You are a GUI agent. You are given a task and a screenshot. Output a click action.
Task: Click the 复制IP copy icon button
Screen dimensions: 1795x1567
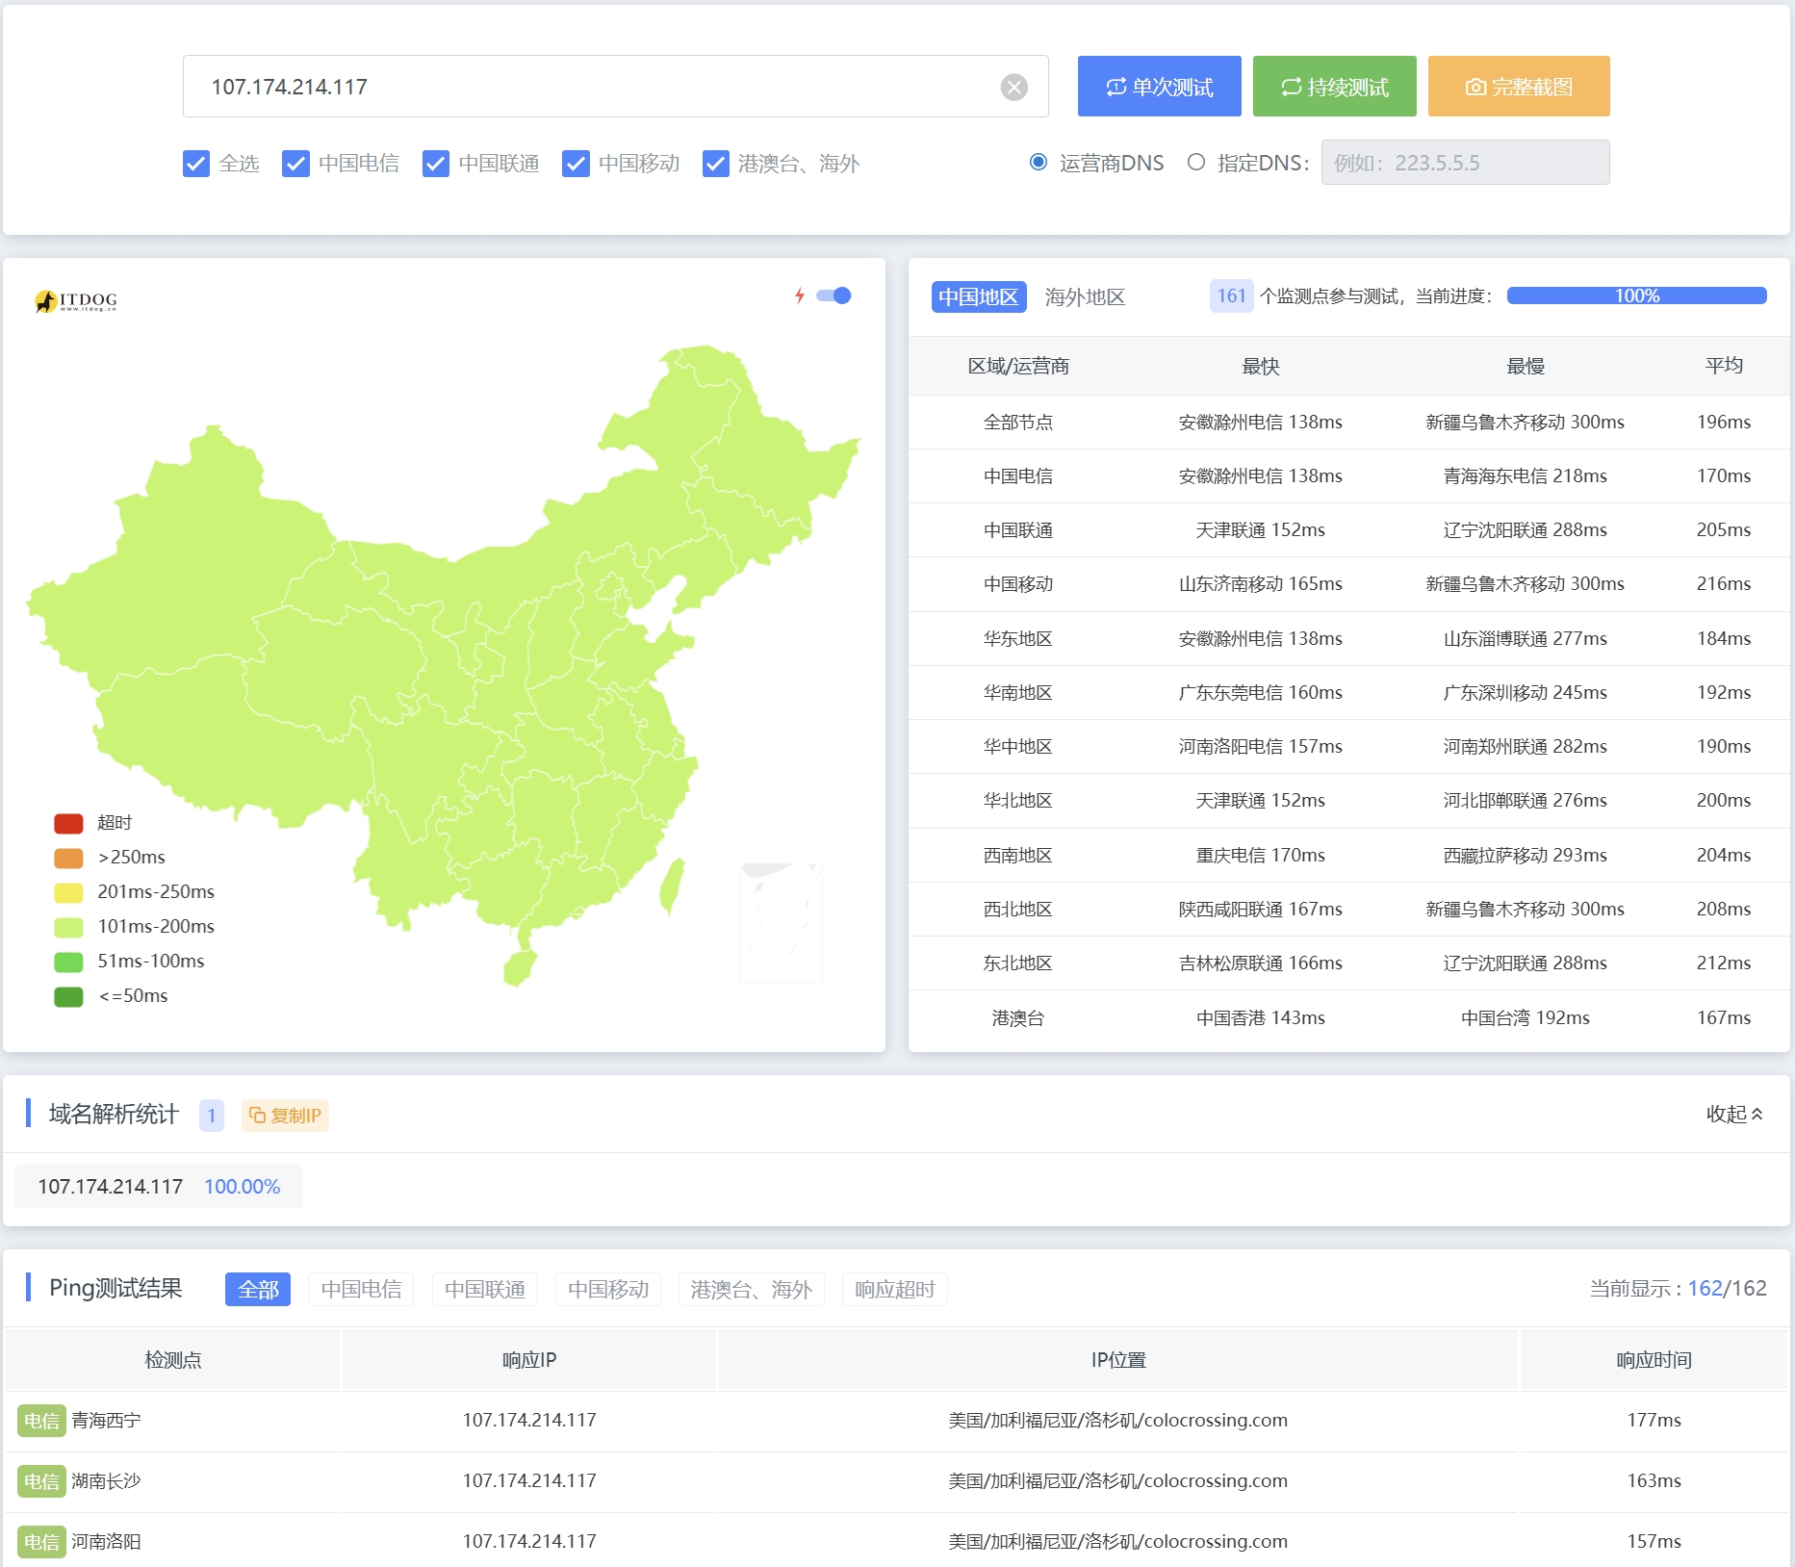point(285,1116)
